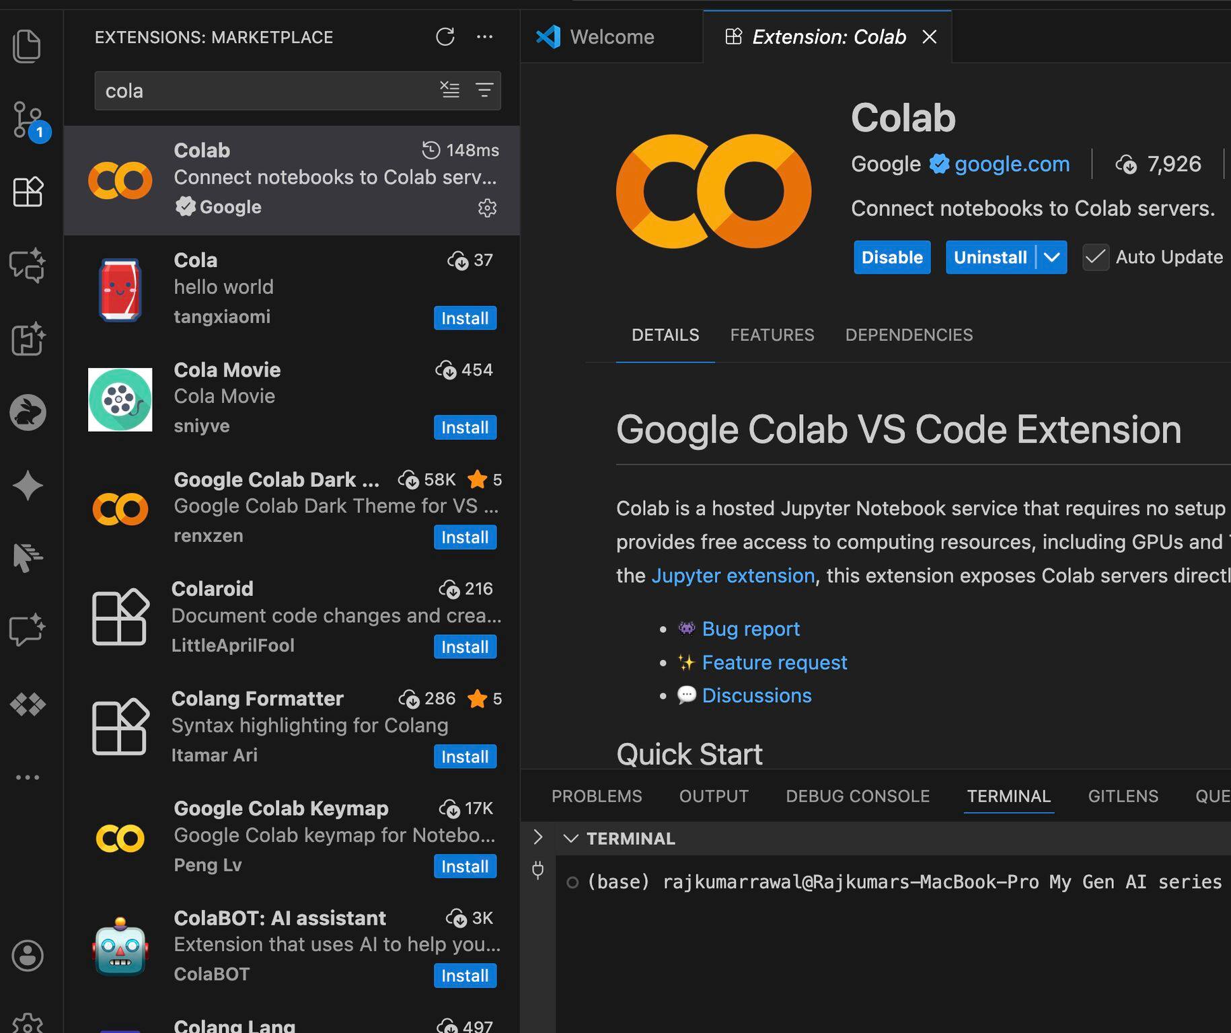Collapse the TERMINAL section chevron
1231x1033 pixels.
(571, 839)
